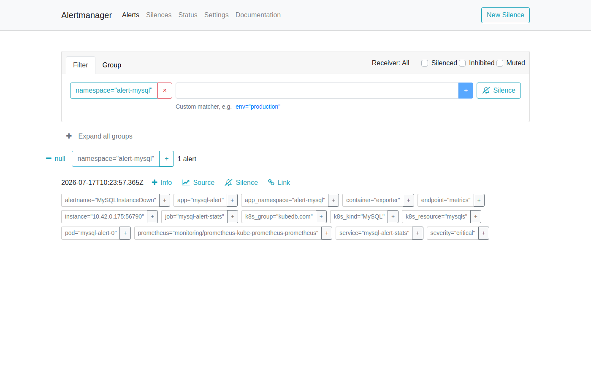Copy the alert Link
The height and width of the screenshot is (379, 591).
tap(279, 182)
